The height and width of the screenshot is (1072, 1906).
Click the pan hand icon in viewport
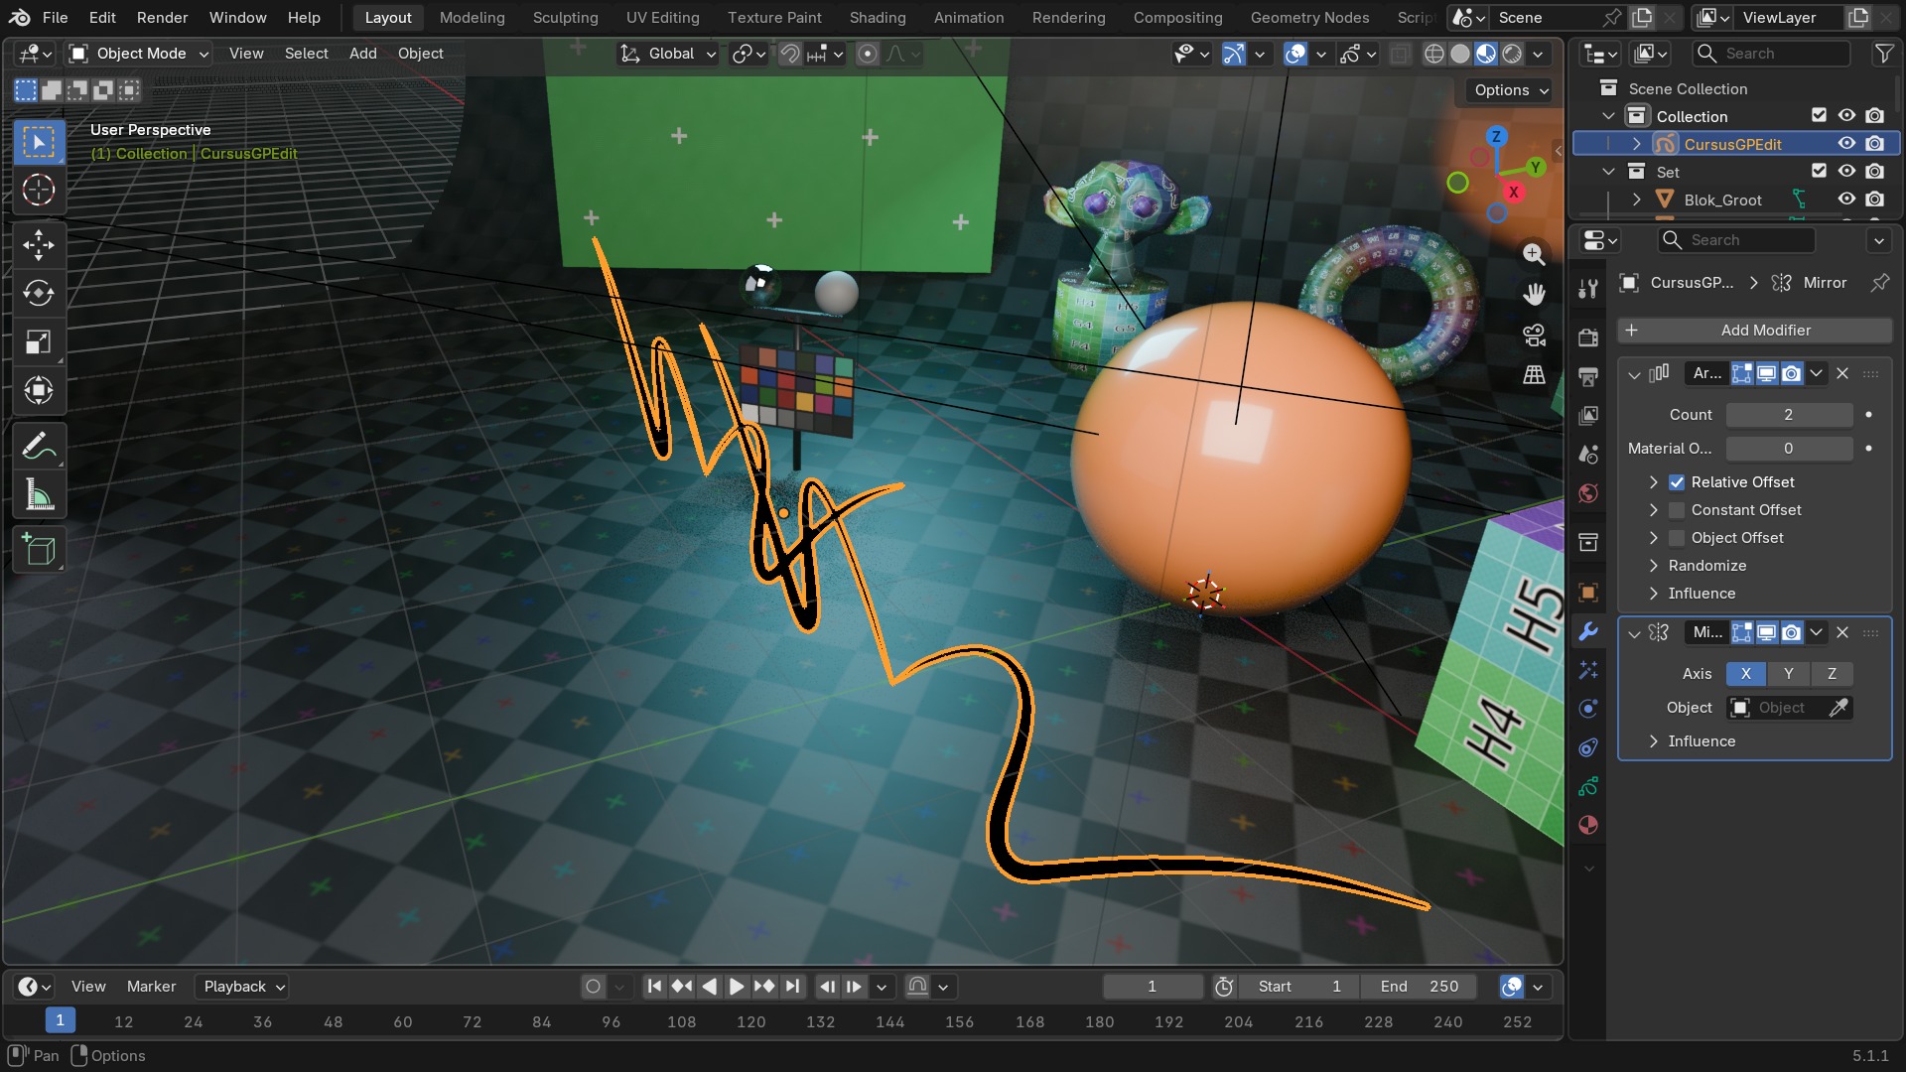pos(1534,294)
